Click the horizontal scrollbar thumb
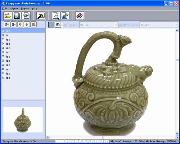This screenshot has height=144, width=180. pos(103,137)
